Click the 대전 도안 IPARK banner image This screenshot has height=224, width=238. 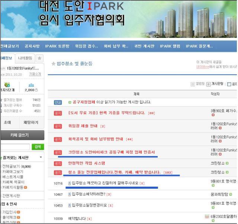click(x=119, y=19)
